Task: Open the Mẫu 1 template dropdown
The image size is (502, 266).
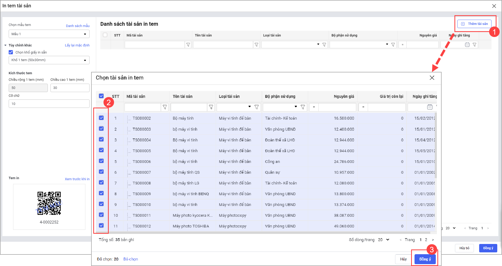Action: (x=49, y=34)
